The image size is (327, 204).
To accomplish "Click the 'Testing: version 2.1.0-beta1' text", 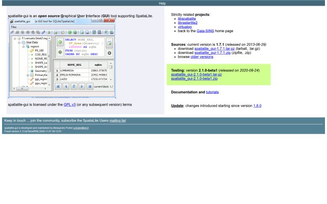I will (x=194, y=70).
